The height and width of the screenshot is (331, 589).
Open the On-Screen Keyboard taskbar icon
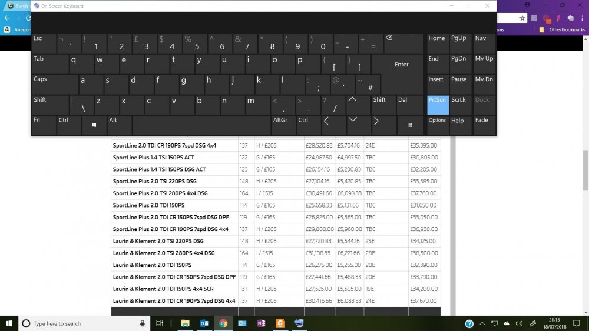click(299, 323)
